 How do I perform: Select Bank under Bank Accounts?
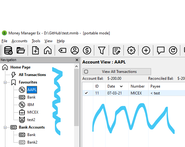31,135
